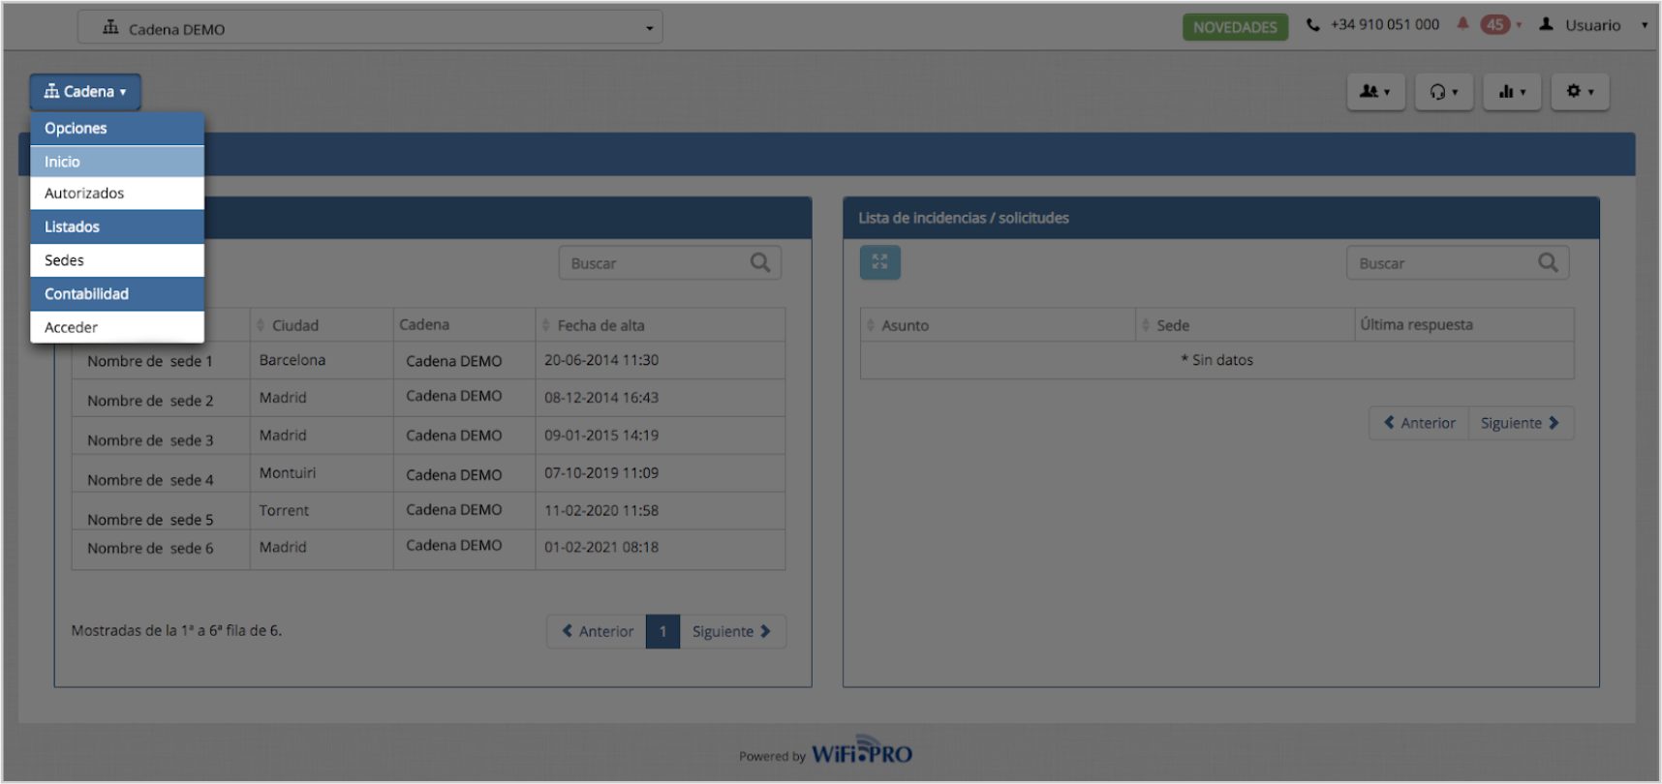Click the phone icon beside the number
The image size is (1662, 784).
click(x=1313, y=25)
